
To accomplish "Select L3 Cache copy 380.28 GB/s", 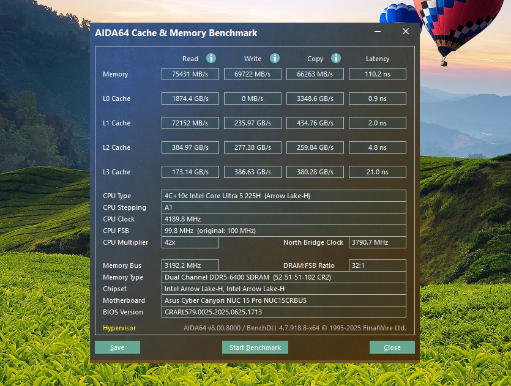I will pyautogui.click(x=315, y=172).
